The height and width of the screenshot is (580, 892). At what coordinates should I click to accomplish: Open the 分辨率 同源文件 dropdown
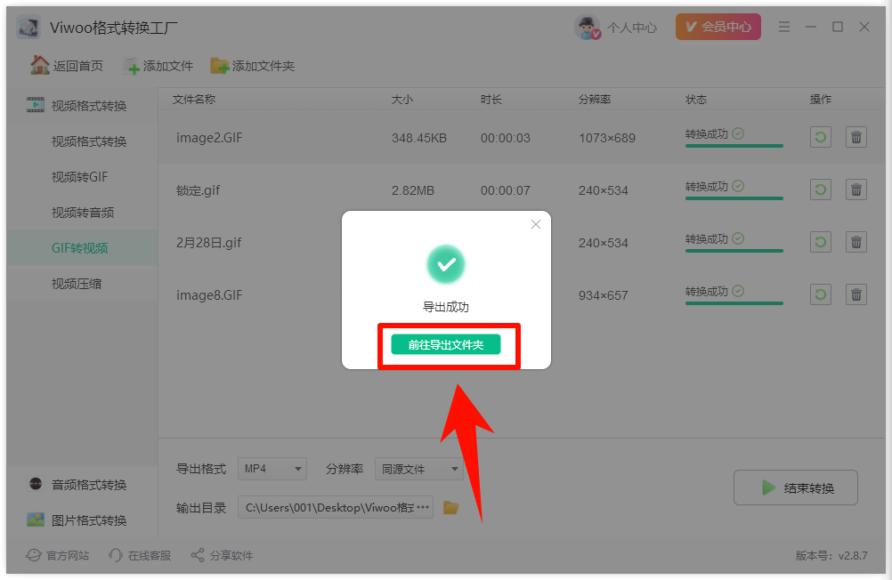click(419, 469)
